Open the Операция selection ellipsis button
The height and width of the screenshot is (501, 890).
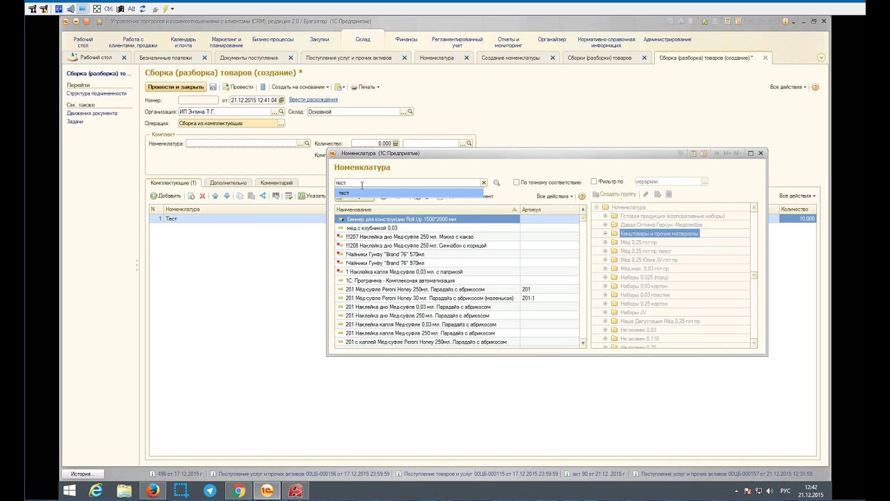pos(281,123)
